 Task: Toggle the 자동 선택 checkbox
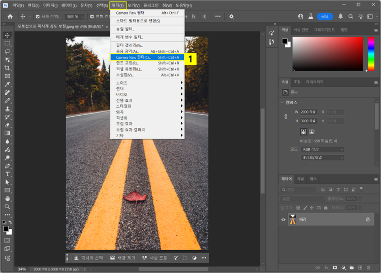(38, 17)
